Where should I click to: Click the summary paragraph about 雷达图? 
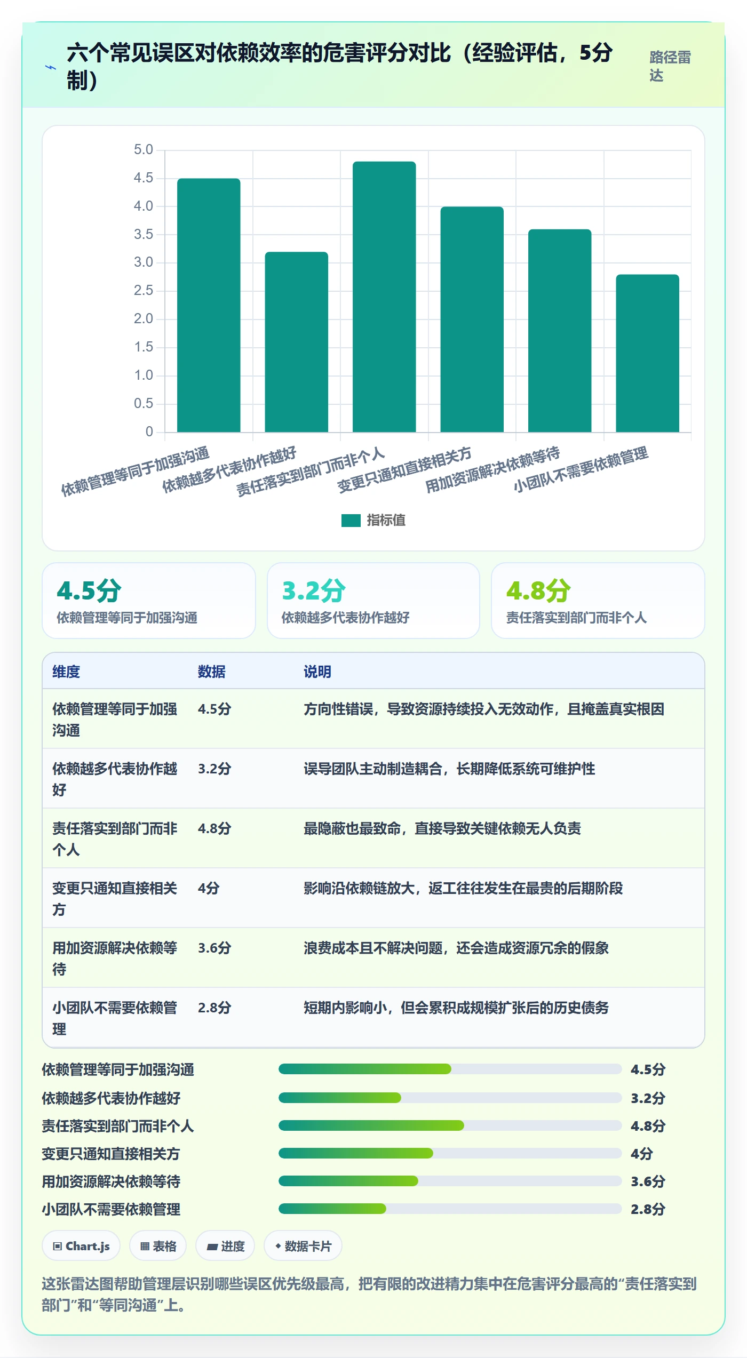[369, 1295]
